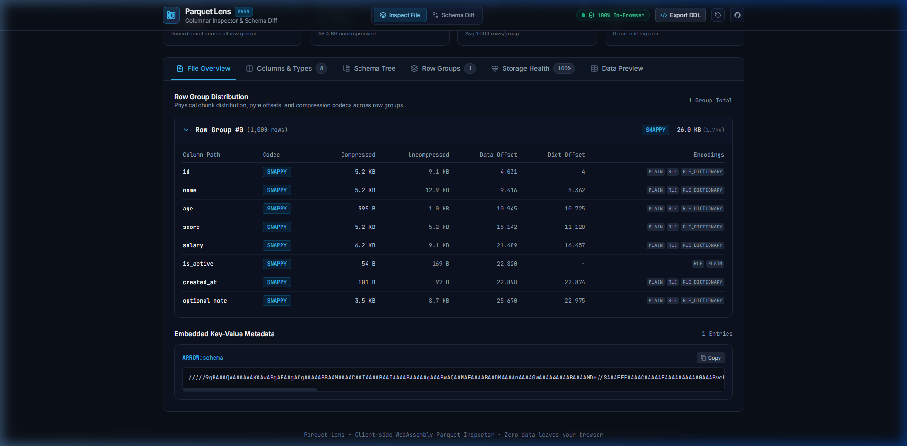This screenshot has width=907, height=446.
Task: Open the Columns & Types tab
Action: [x=286, y=68]
